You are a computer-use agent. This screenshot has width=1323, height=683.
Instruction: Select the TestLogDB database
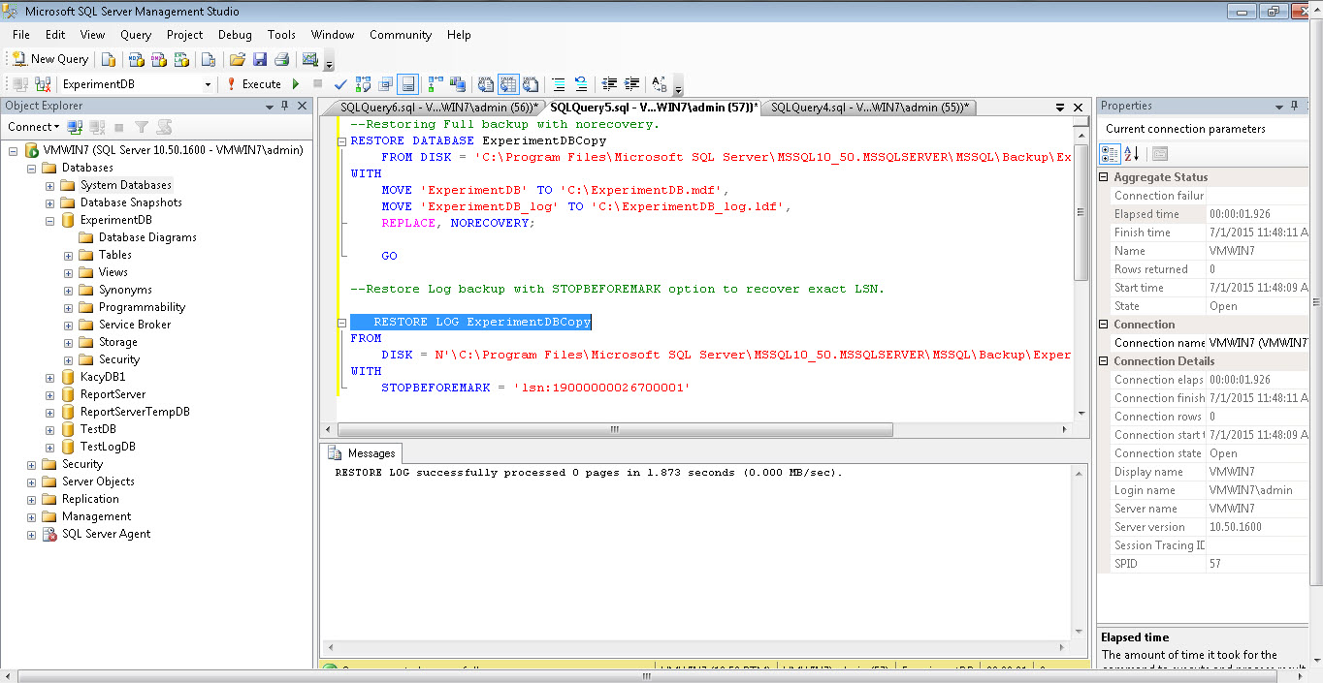pyautogui.click(x=108, y=447)
